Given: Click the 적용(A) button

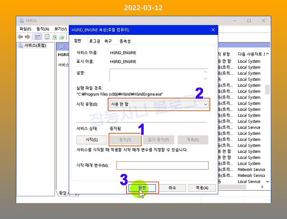Looking at the screenshot, I should coord(202,188).
